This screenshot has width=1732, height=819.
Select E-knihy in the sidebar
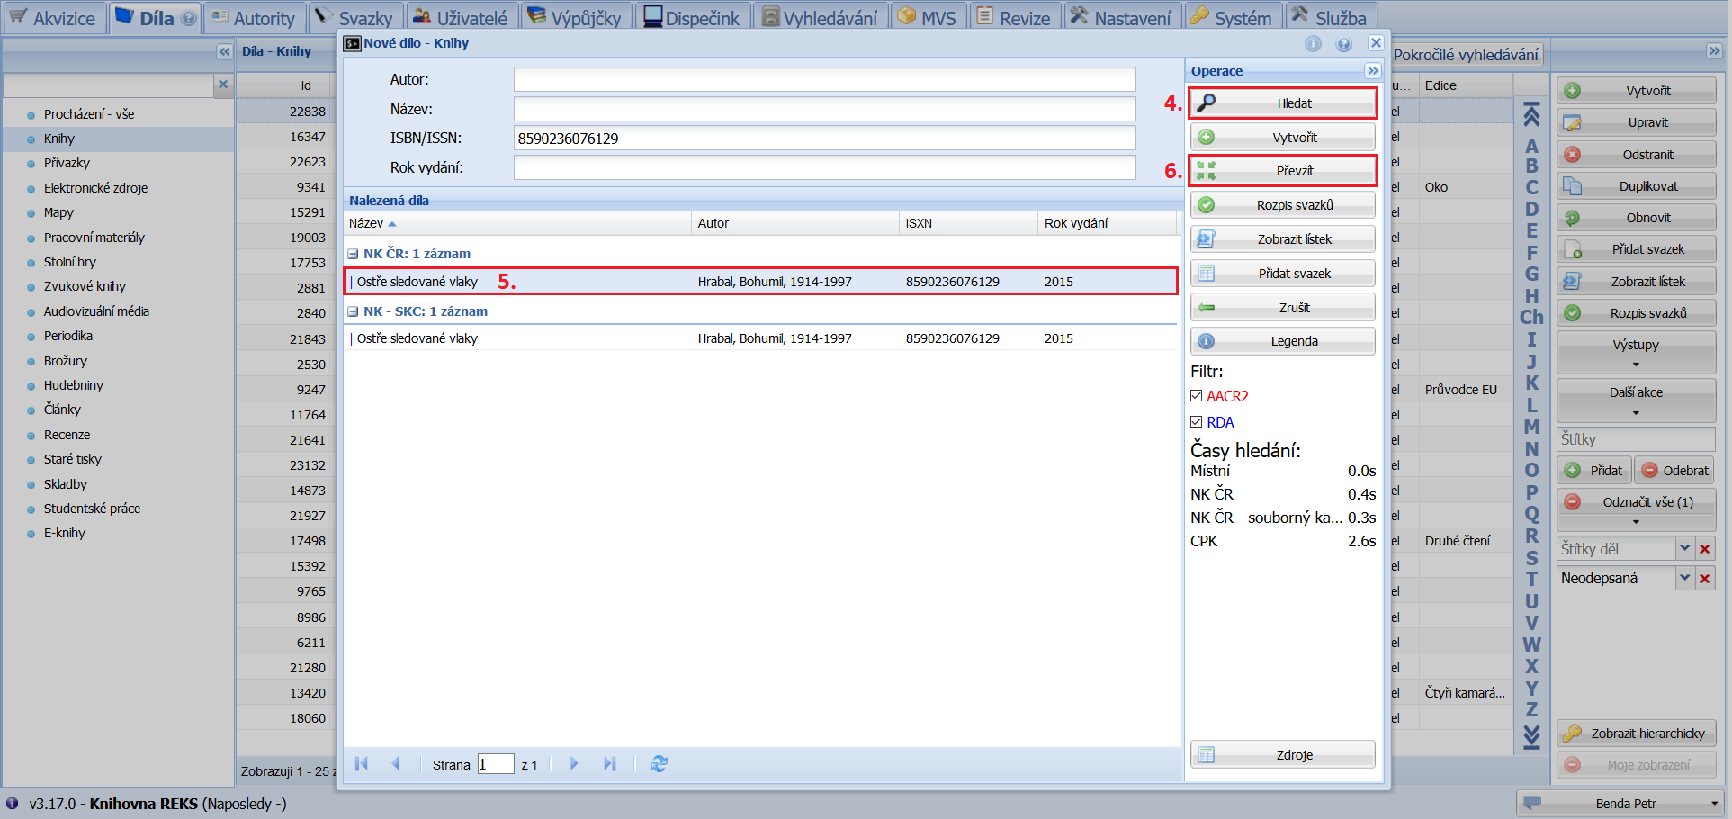(65, 533)
